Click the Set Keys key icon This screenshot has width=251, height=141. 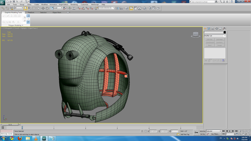coord(196,132)
